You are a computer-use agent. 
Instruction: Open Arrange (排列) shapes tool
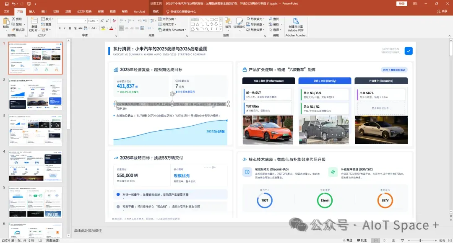[228, 23]
